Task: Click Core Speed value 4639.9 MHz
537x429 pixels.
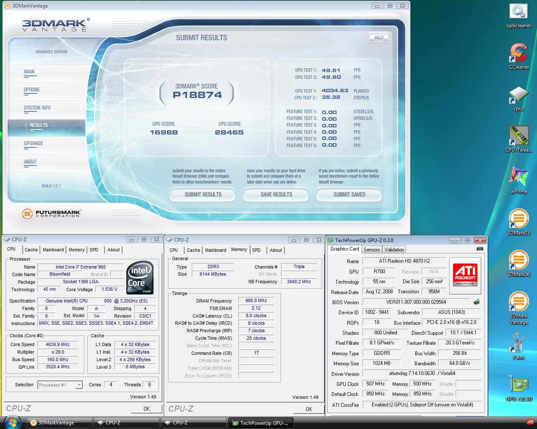Action: click(x=57, y=344)
